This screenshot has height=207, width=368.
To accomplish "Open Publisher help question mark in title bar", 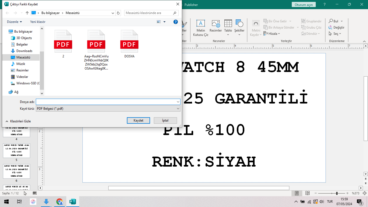I will pyautogui.click(x=325, y=5).
